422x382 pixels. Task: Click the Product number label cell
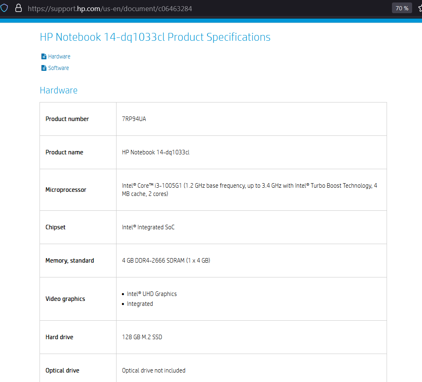(78, 119)
